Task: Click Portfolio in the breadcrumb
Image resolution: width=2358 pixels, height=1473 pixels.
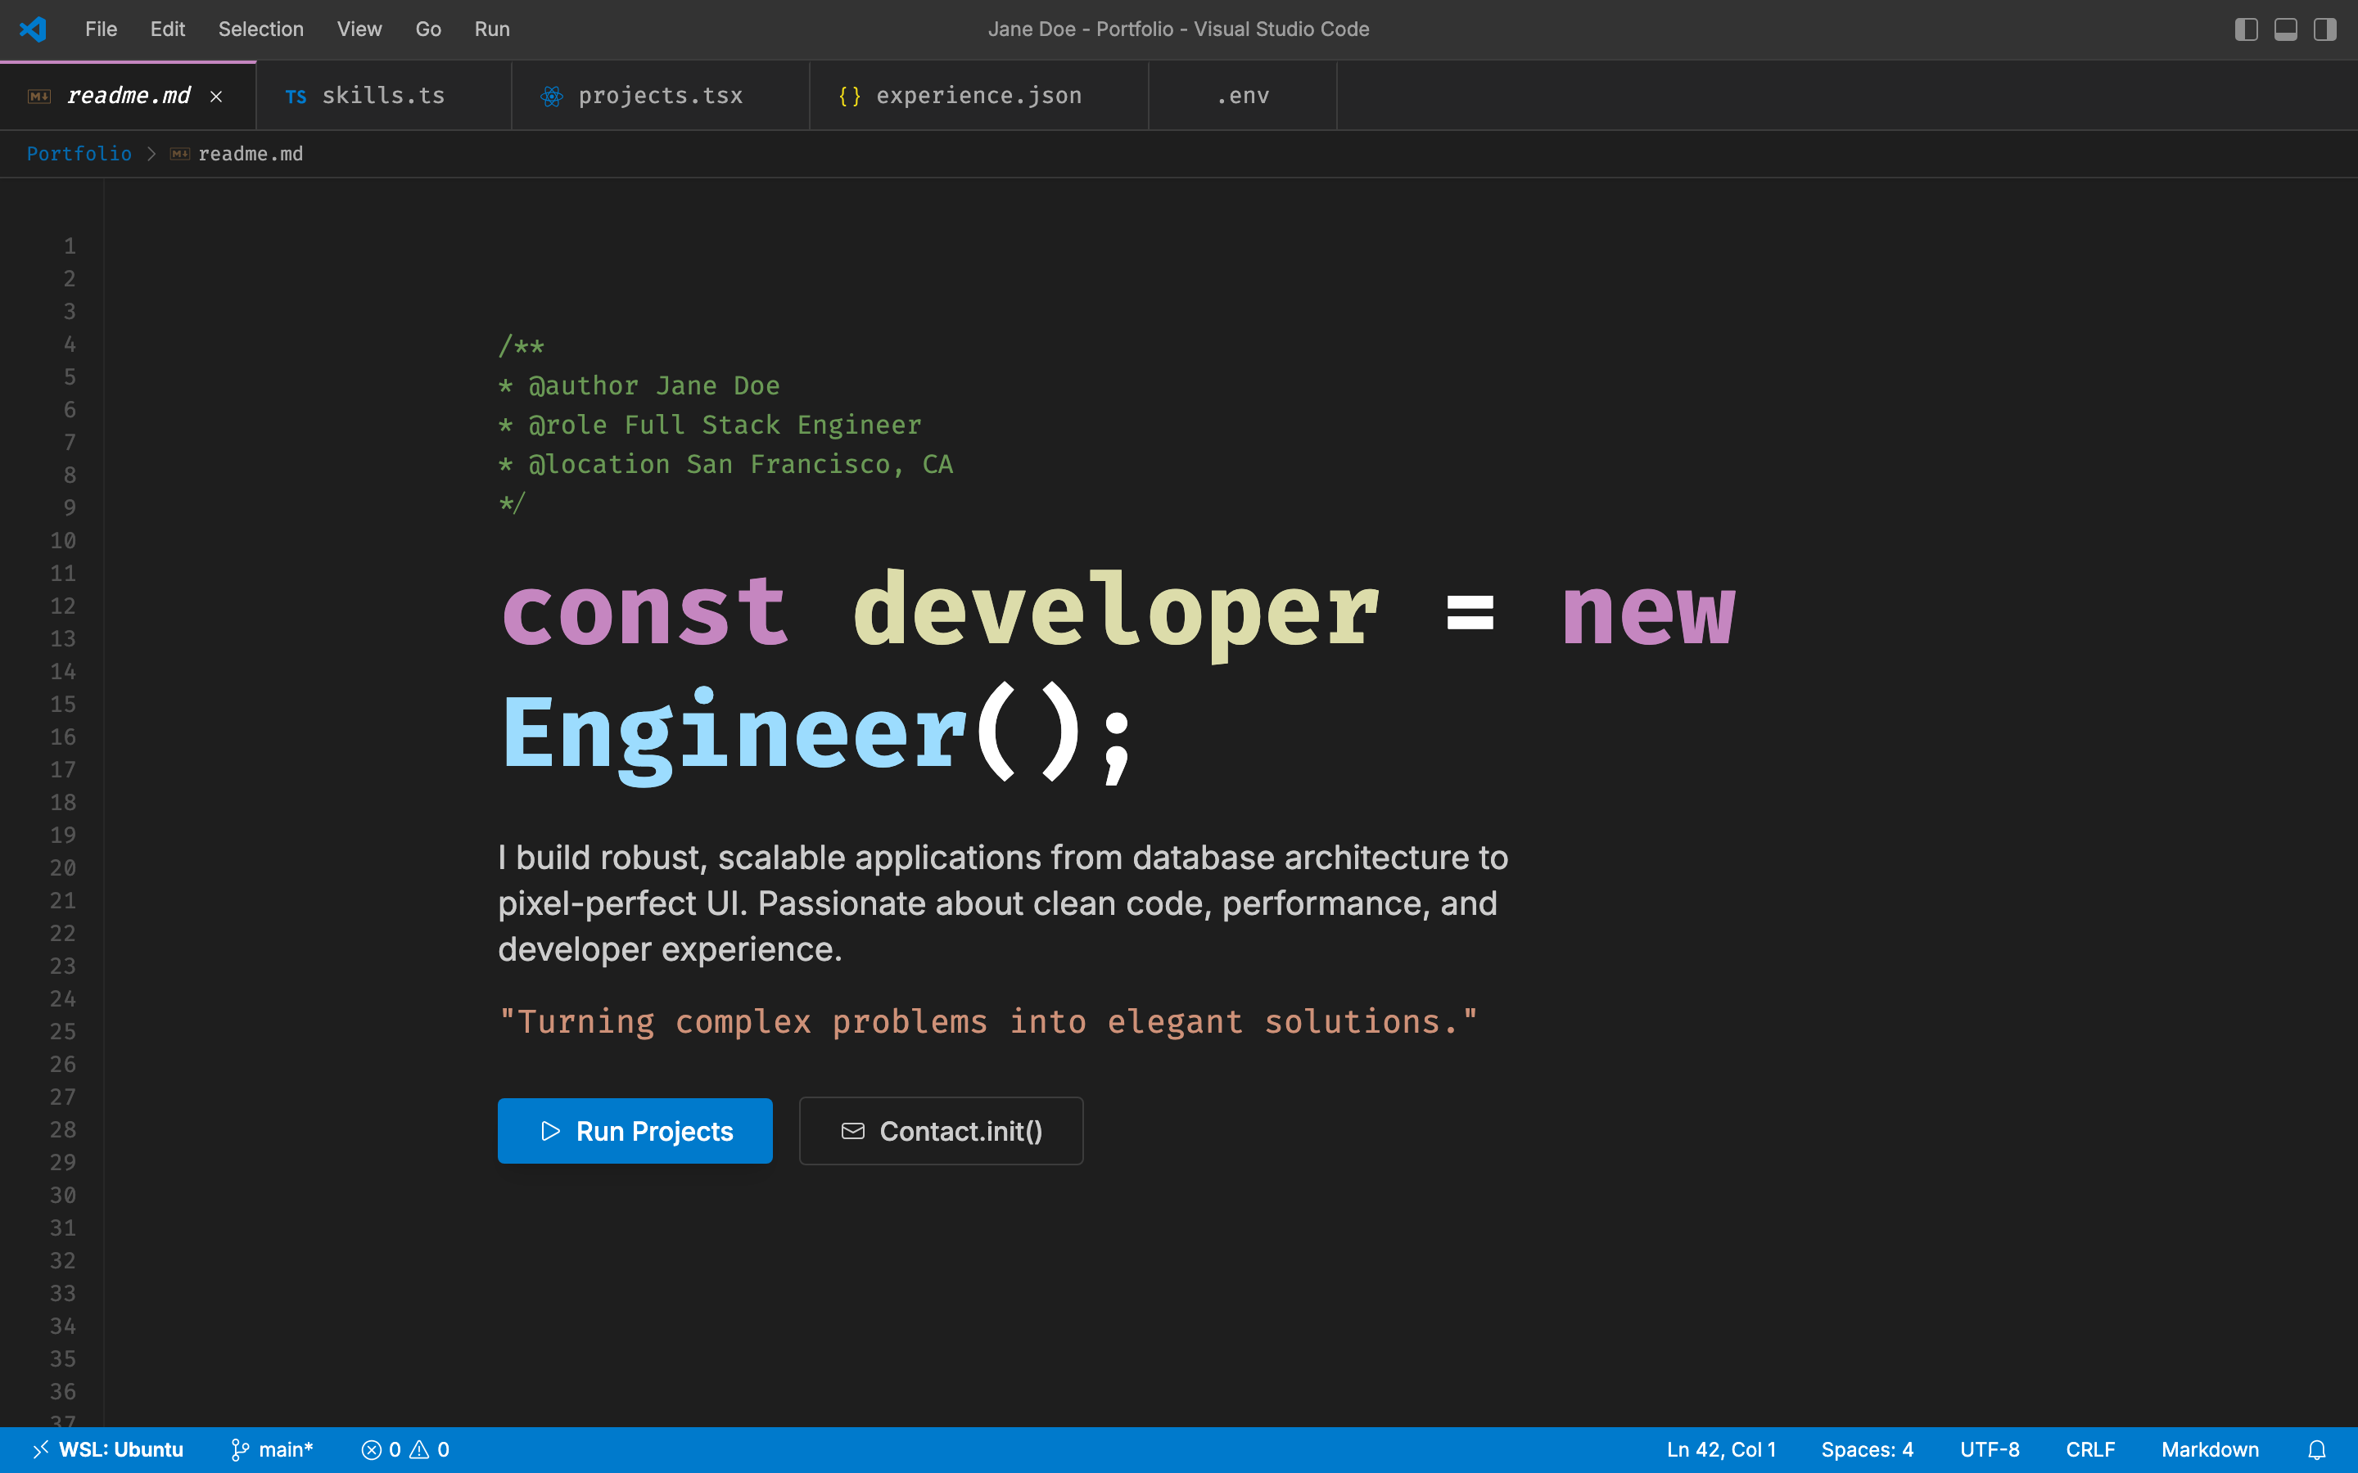Action: pos(79,154)
